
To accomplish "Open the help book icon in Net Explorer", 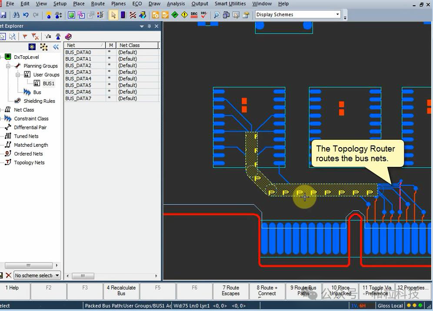I will (68, 37).
